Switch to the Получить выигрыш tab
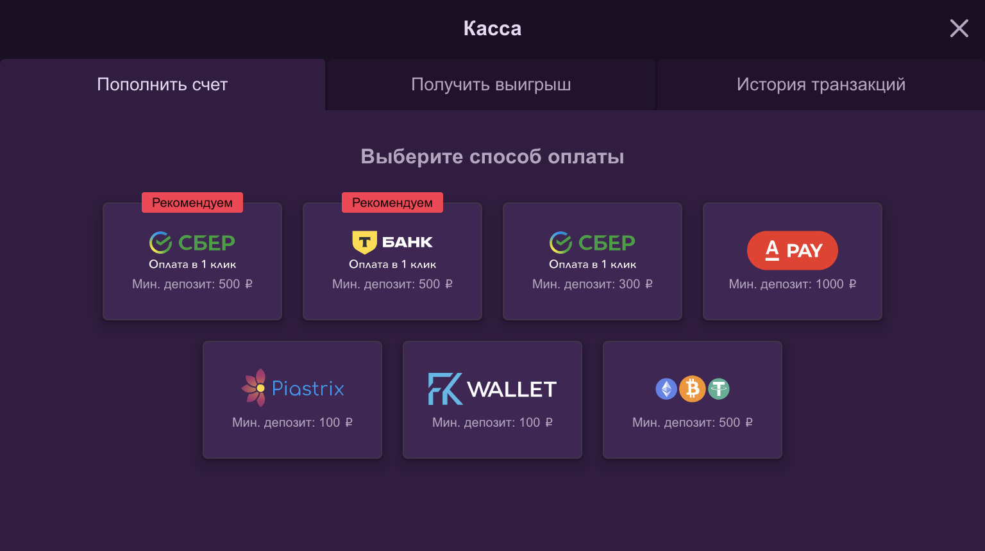985x551 pixels. pyautogui.click(x=491, y=85)
